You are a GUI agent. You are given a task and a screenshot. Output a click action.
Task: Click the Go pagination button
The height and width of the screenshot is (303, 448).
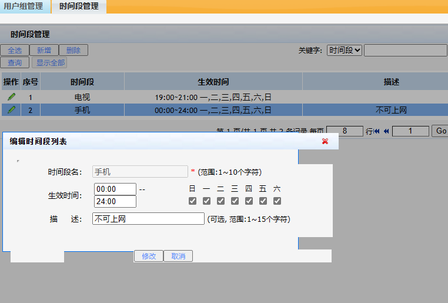tap(440, 131)
